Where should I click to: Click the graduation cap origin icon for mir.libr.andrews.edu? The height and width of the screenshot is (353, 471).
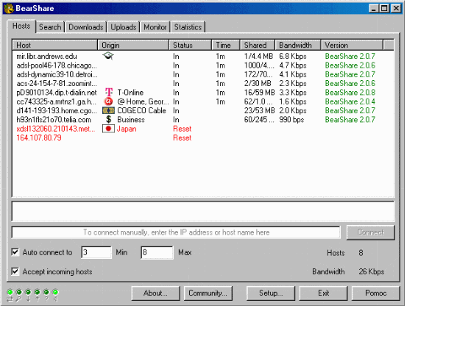pyautogui.click(x=108, y=56)
